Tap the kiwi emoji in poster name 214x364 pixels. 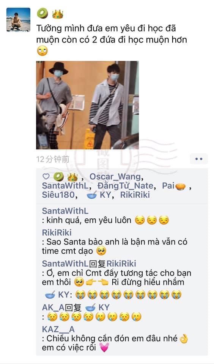point(42,14)
